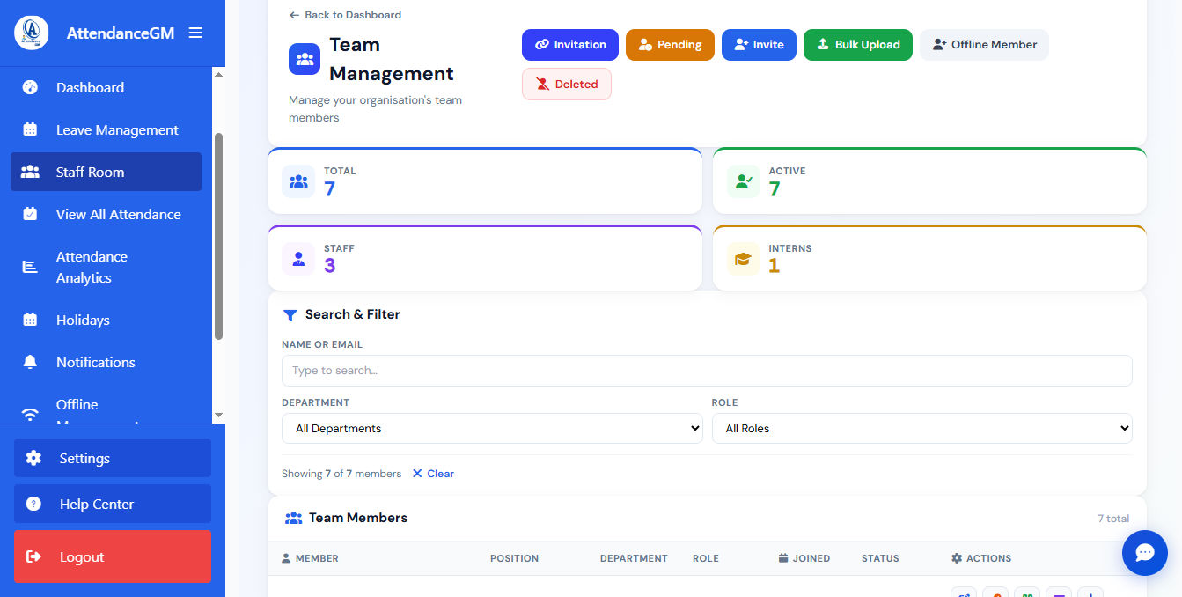The height and width of the screenshot is (597, 1182).
Task: Open the Settings button
Action: pos(113,458)
